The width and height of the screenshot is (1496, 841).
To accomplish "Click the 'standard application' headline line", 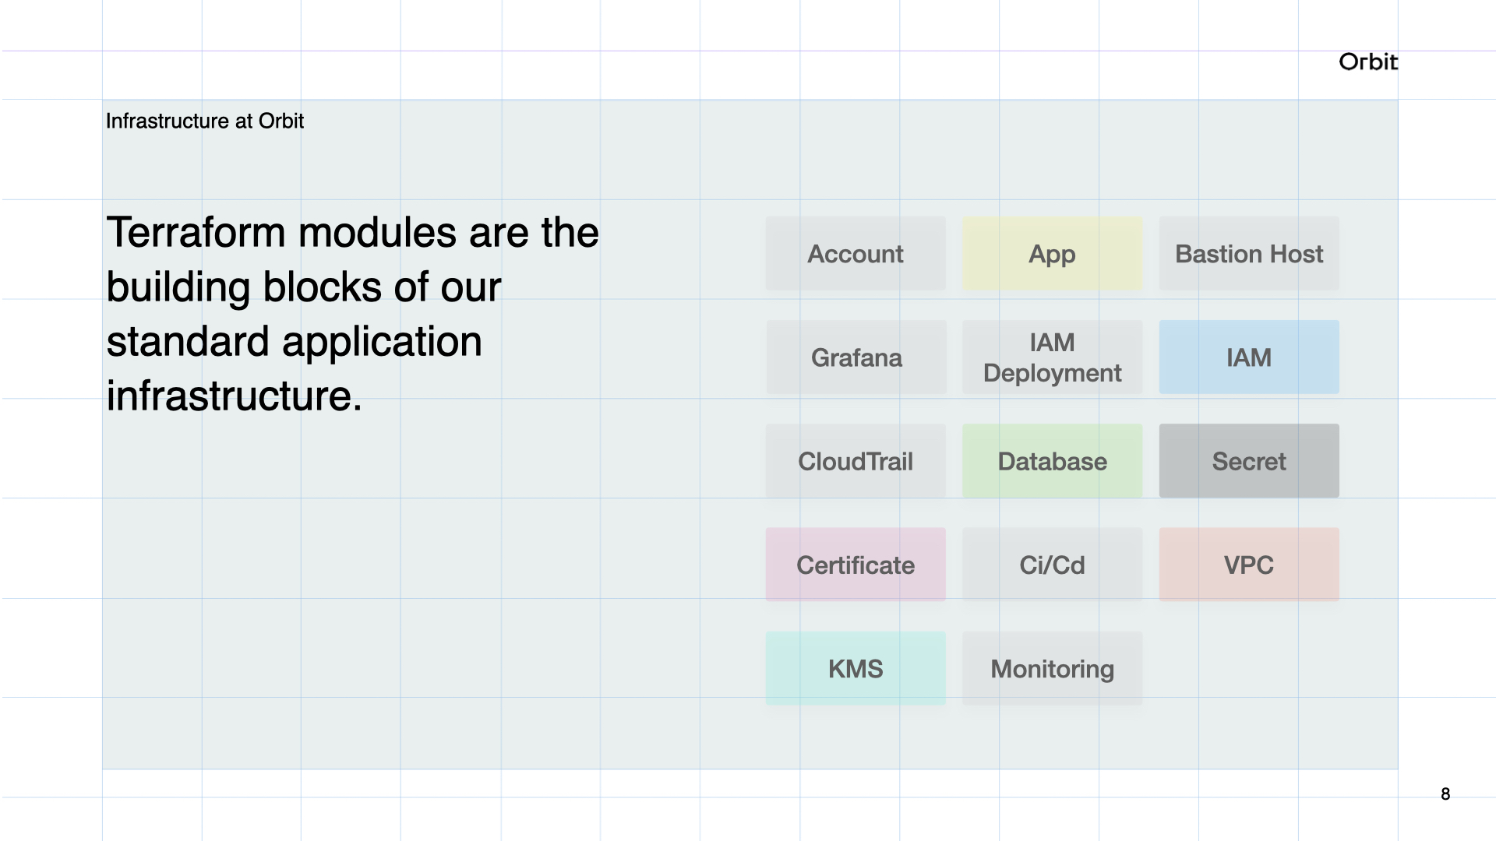I will coord(294,342).
